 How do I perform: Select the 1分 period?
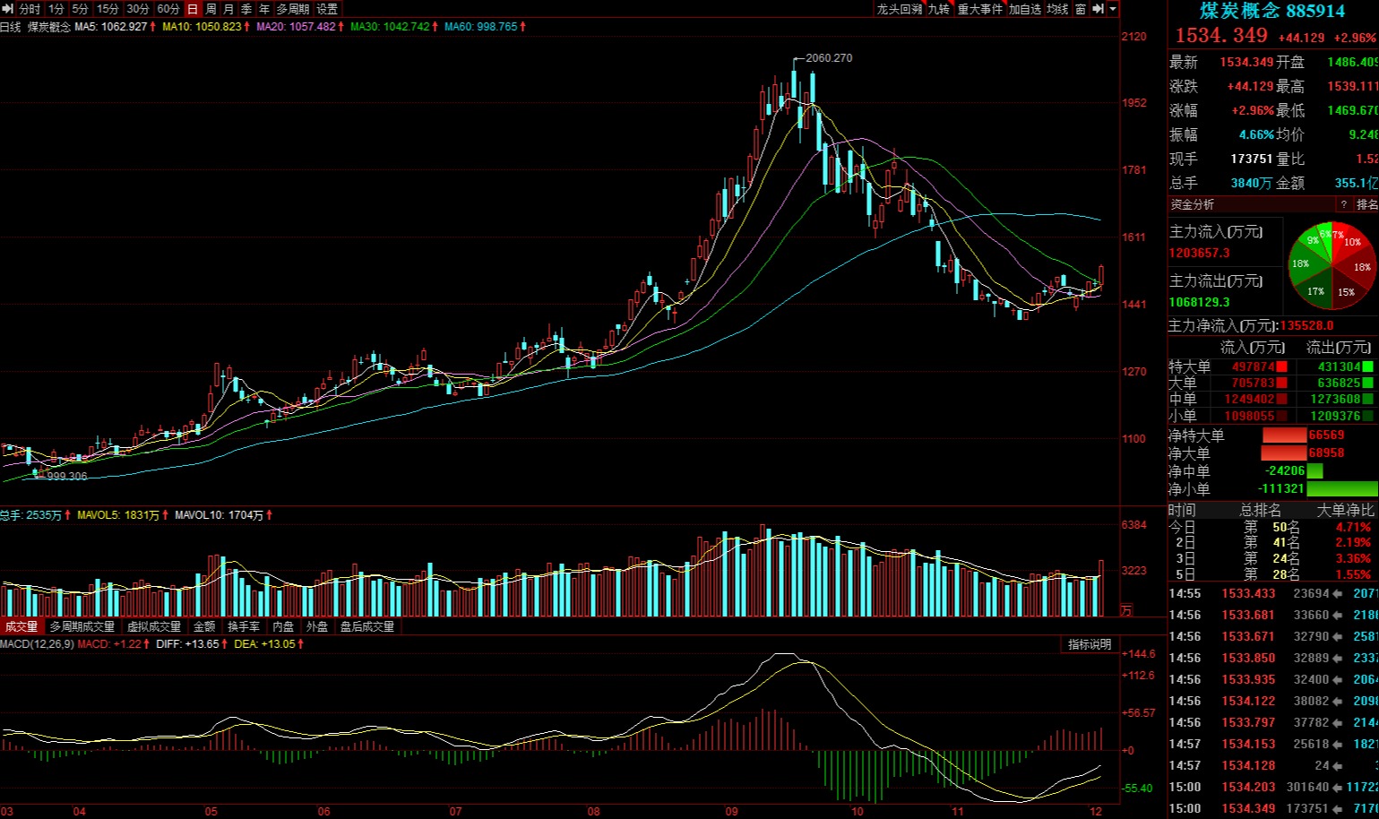[x=56, y=9]
